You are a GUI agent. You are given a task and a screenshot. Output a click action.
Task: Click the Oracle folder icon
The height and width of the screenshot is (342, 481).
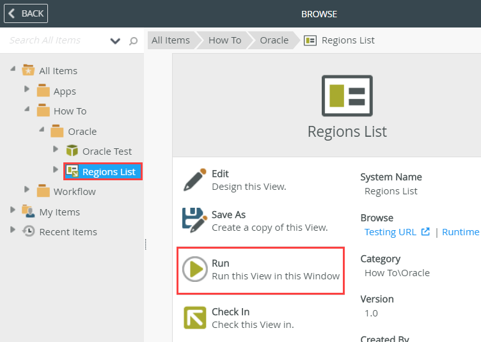point(57,131)
